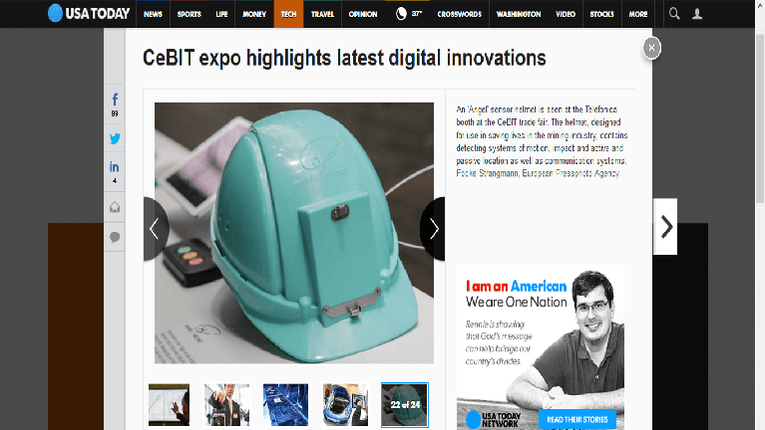Go to the next story with the side arrow

[665, 226]
